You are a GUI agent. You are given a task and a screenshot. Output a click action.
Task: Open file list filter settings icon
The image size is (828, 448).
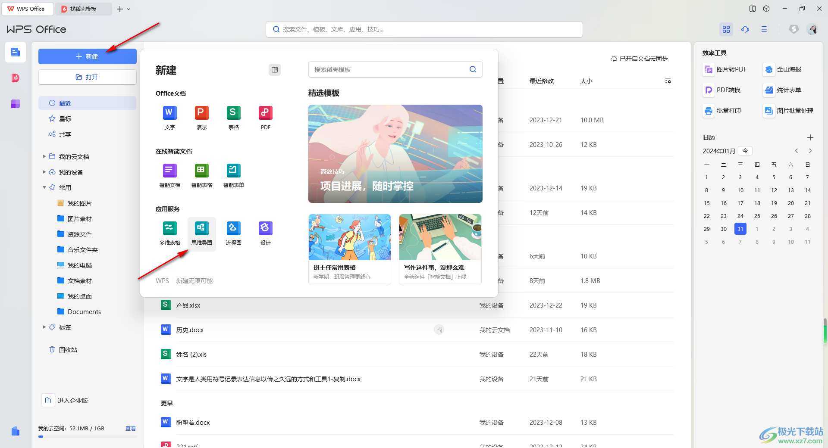point(668,81)
